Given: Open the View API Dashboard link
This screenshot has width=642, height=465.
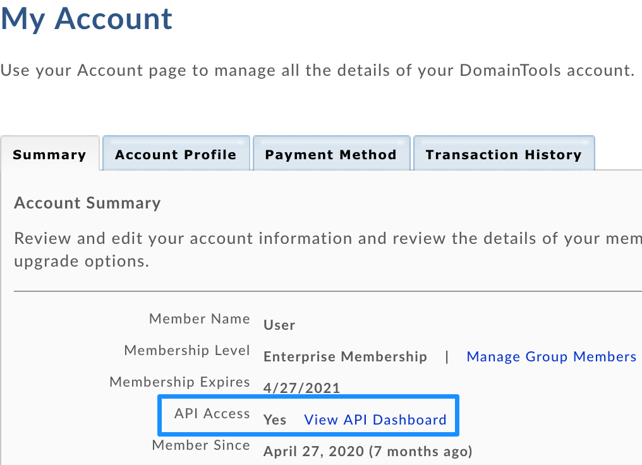Looking at the screenshot, I should pos(375,420).
